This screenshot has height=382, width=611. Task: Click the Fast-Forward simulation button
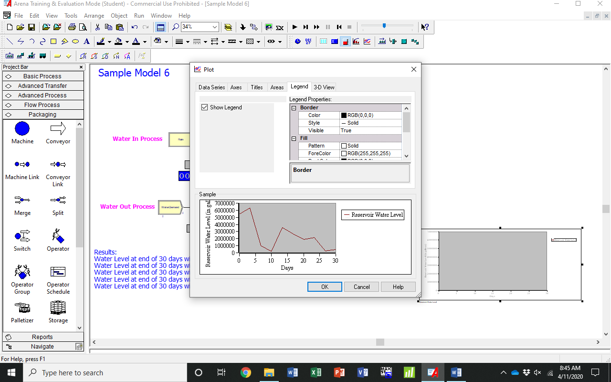(316, 27)
